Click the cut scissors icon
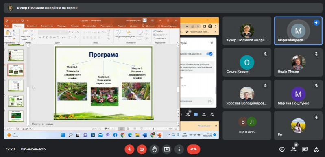The image size is (325, 157). click(14, 31)
